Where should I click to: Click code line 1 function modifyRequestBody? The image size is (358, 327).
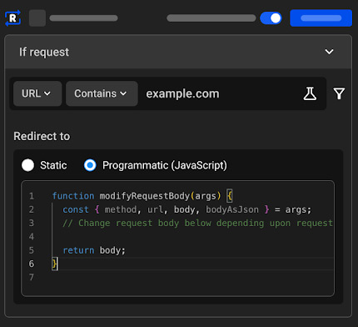click(142, 196)
